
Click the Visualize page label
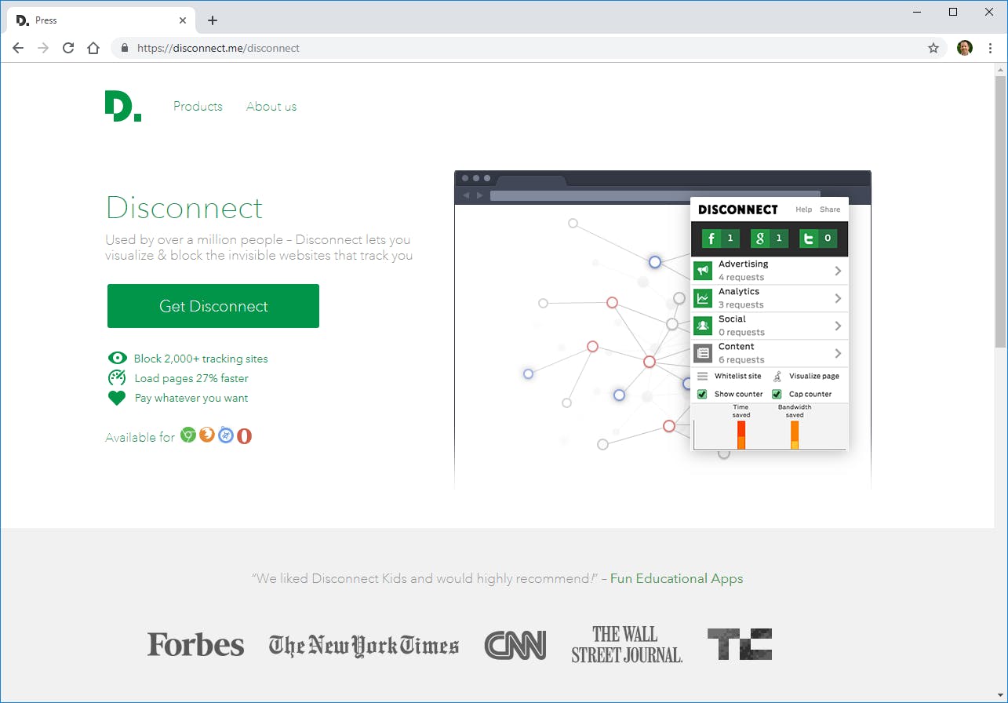(x=814, y=376)
